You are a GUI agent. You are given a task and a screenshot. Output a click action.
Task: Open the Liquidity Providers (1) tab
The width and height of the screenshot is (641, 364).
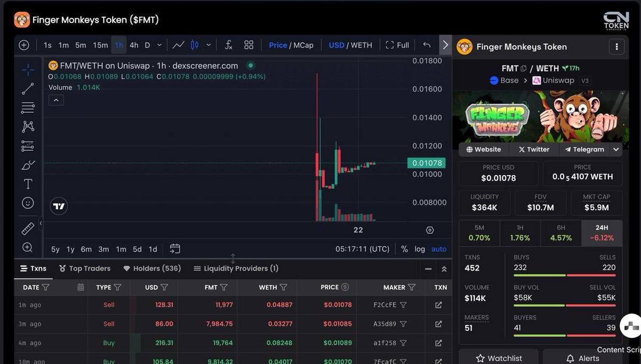pyautogui.click(x=236, y=268)
